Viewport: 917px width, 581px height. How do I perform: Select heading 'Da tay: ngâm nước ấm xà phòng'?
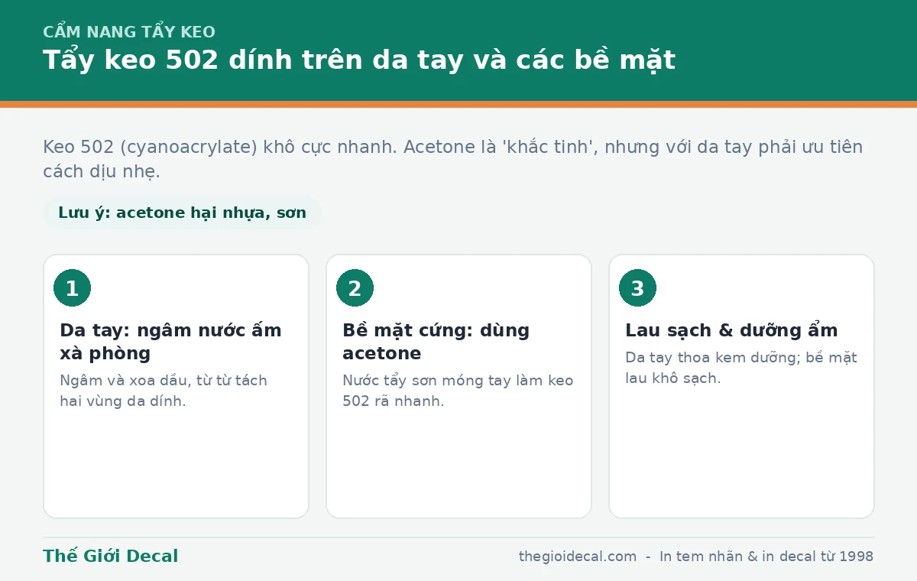(171, 342)
